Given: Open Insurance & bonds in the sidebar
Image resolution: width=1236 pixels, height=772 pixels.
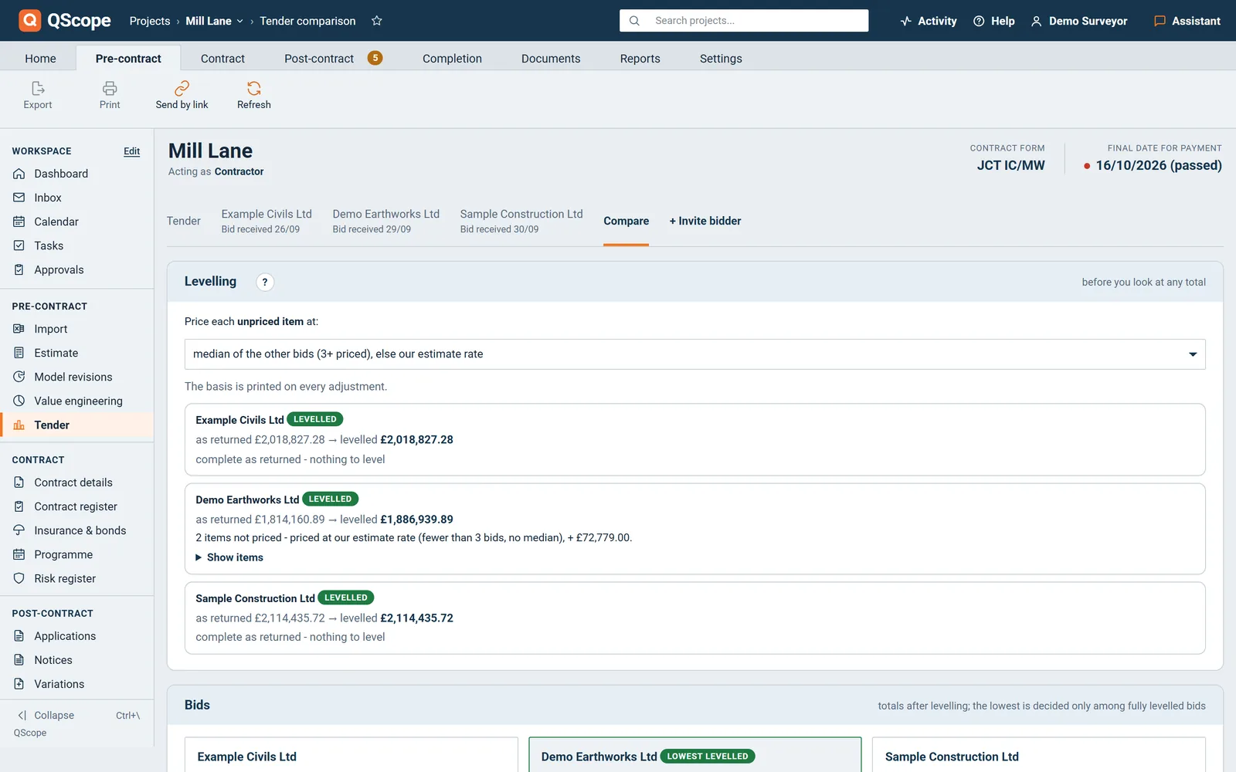Looking at the screenshot, I should [77, 530].
